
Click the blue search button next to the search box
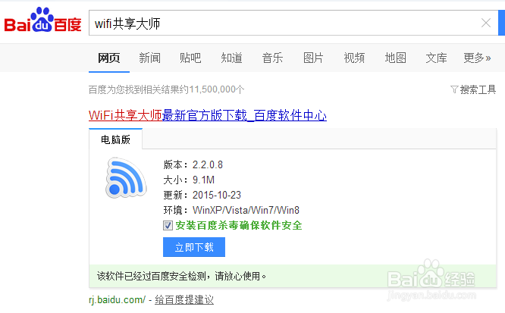tap(501, 23)
